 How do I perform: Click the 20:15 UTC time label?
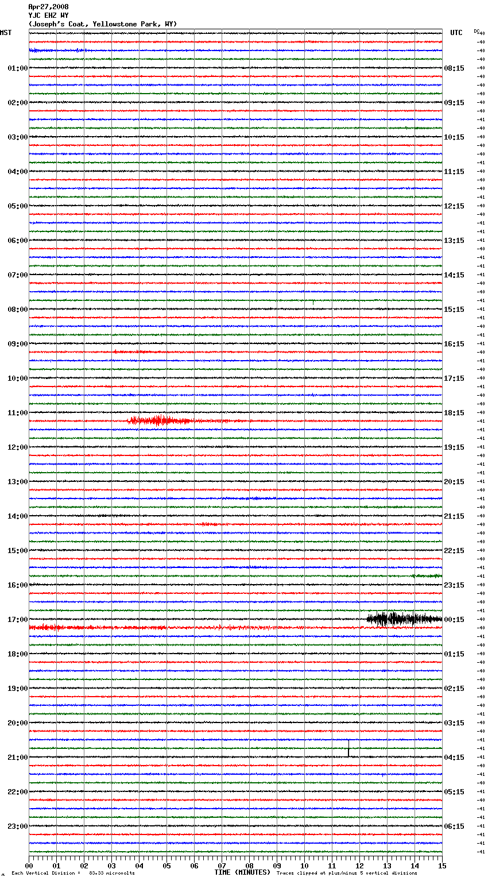tap(454, 482)
